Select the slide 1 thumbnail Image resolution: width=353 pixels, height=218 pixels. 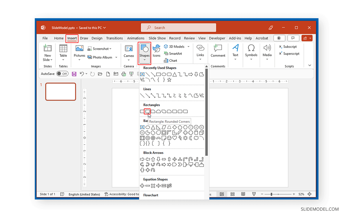(61, 92)
